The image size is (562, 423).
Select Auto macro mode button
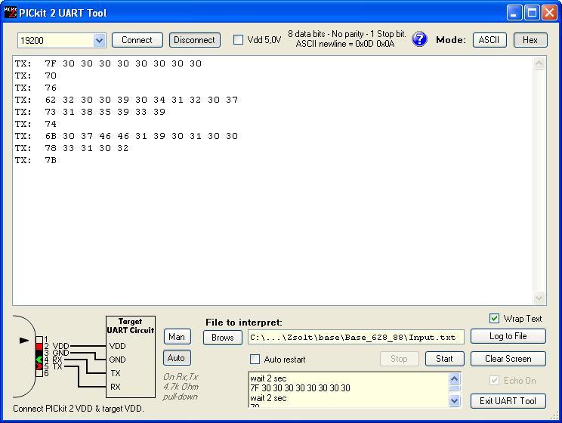tap(176, 358)
